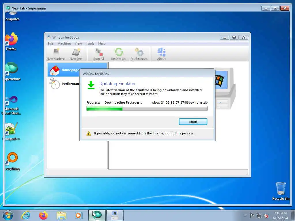Click the Firefox desktop shortcut
Viewport: 295px width, 221px height.
coord(11,42)
